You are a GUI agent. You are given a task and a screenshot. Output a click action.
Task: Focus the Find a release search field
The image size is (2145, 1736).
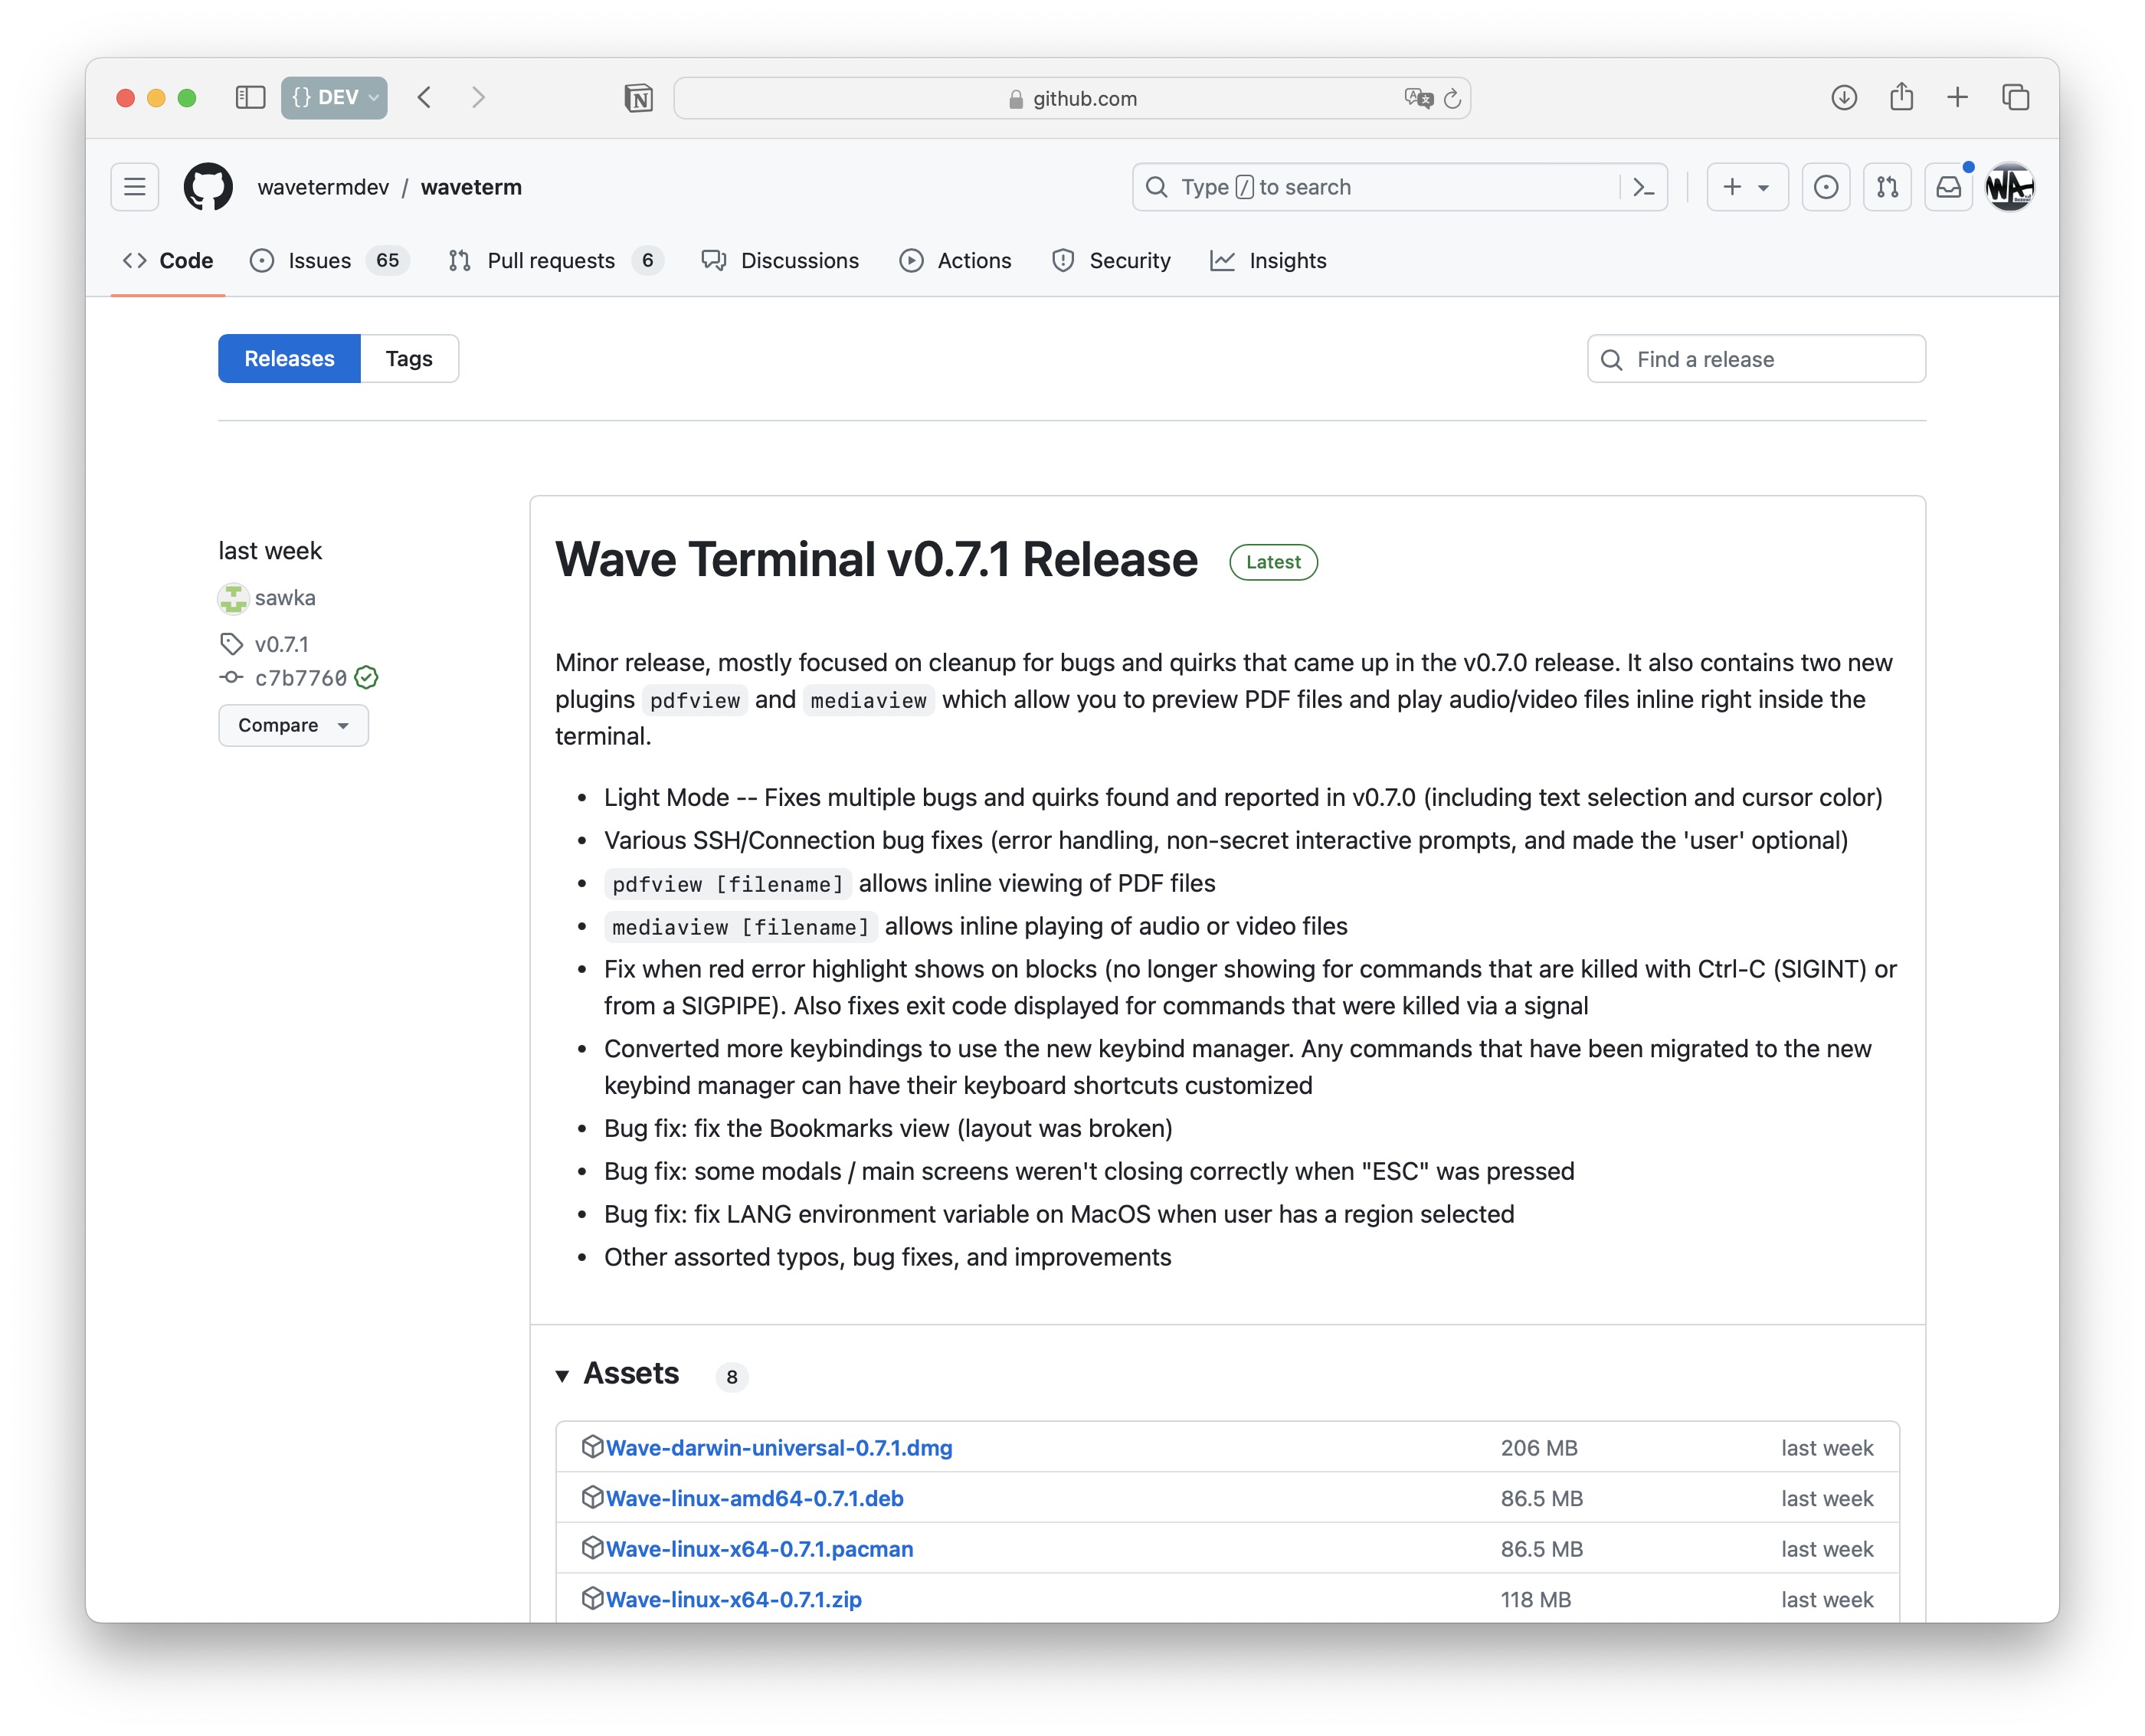1756,359
